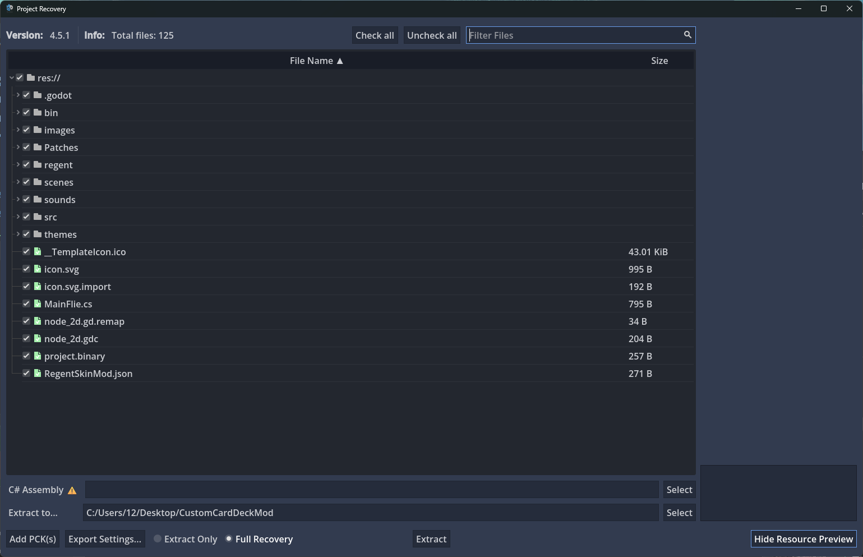Click the Extract button
This screenshot has width=863, height=557.
click(431, 539)
